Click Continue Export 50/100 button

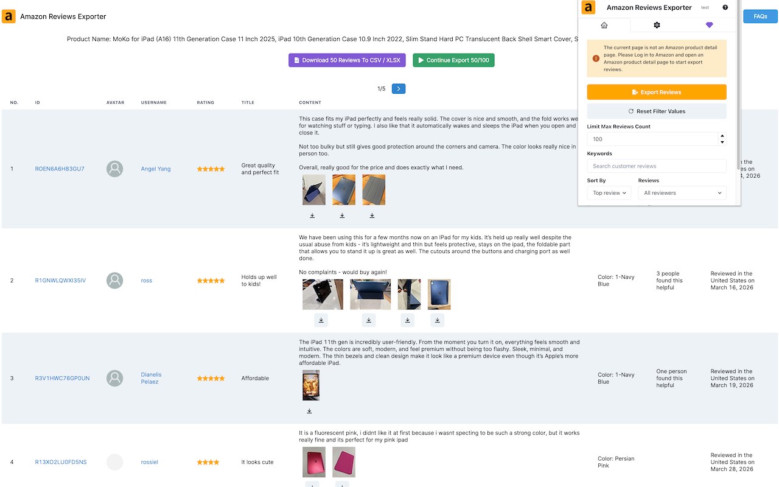pyautogui.click(x=453, y=60)
